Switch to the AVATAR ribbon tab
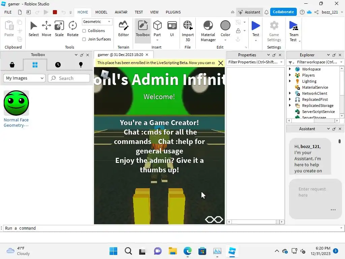The width and height of the screenshot is (345, 259). 121,12
